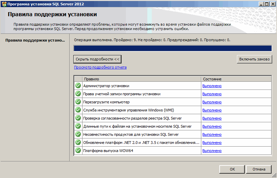This screenshot has height=178, width=277.
Task: Minimize the SQL Server 2012 setup window
Action: click(261, 4)
